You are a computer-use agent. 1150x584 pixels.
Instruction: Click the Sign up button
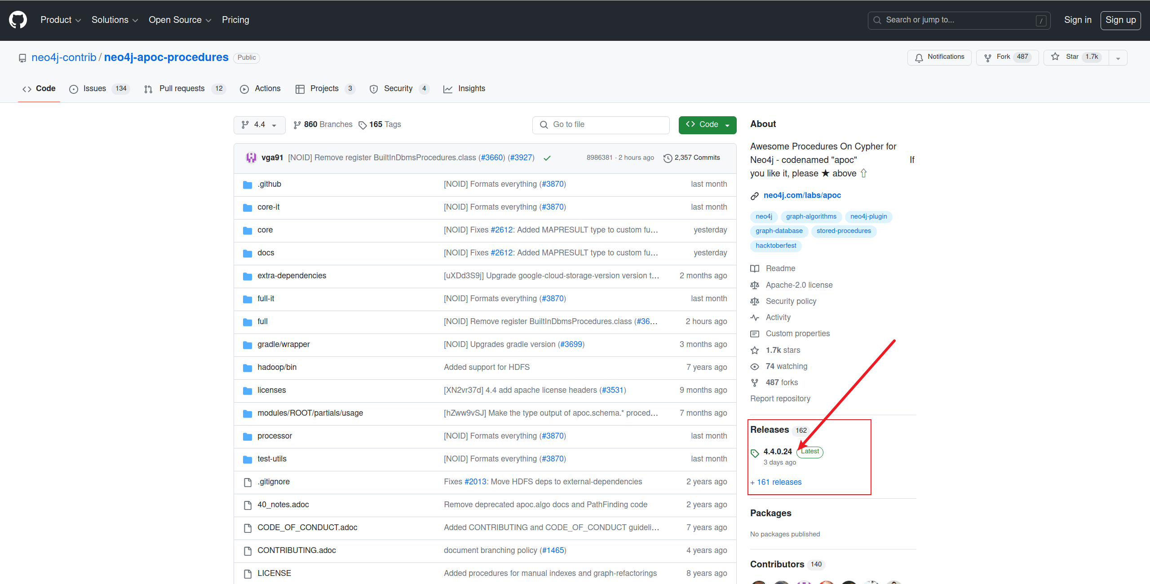click(1120, 20)
